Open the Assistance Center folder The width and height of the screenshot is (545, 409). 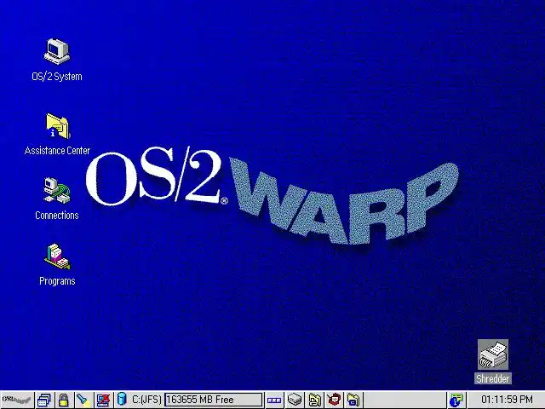pyautogui.click(x=58, y=126)
